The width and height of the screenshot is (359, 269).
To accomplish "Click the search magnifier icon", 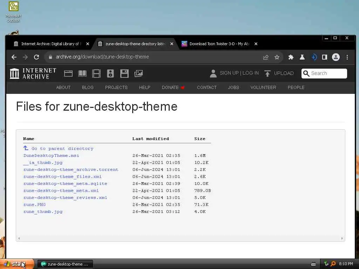I will click(306, 74).
